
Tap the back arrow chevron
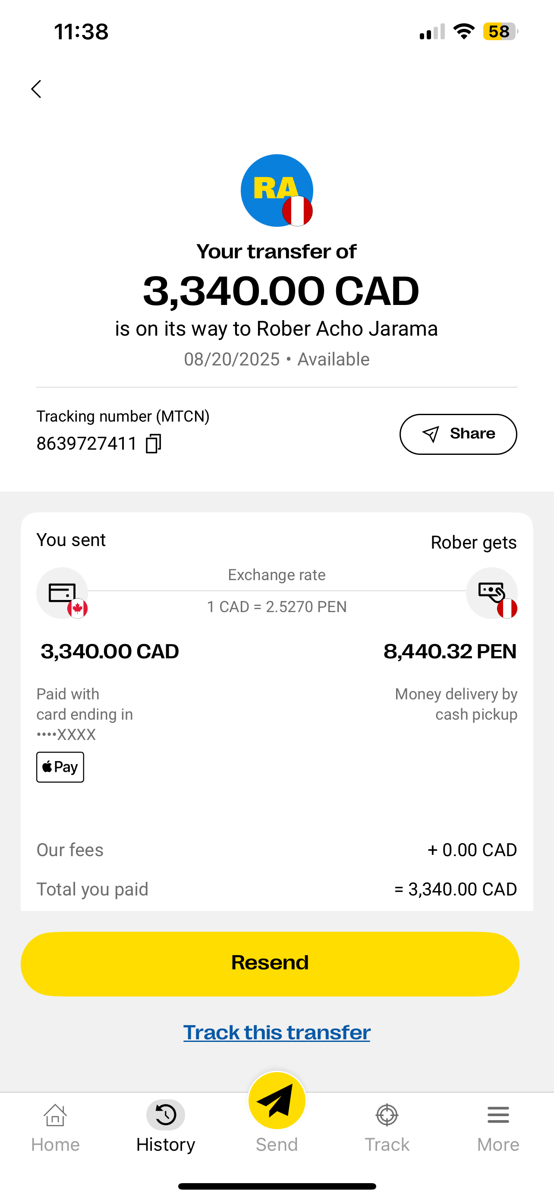coord(36,89)
